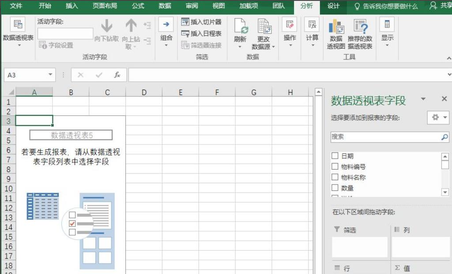The image size is (452, 274).
Task: Click the sheet scrollbar up arrow
Action: tap(318, 92)
